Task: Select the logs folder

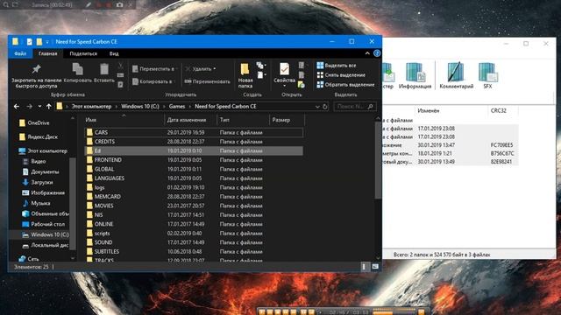Action: click(x=194, y=187)
